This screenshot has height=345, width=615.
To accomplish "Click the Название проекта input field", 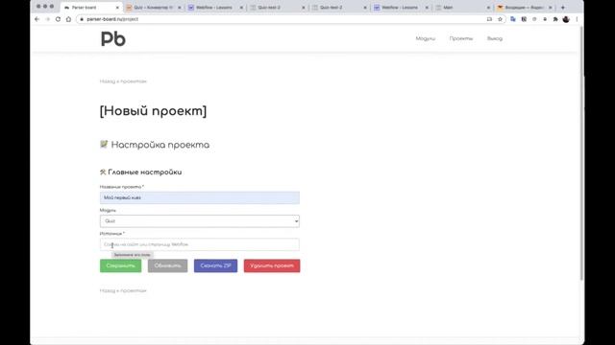I will tap(200, 197).
